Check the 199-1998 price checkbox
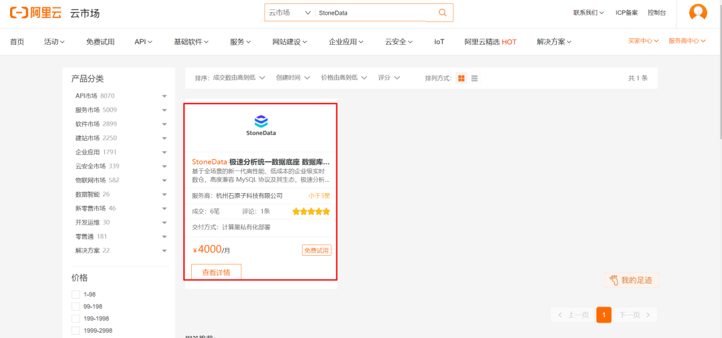This screenshot has width=722, height=338. (x=76, y=318)
